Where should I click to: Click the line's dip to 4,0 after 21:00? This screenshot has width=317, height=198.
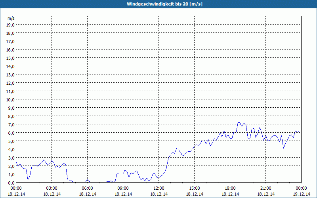[x=284, y=148]
